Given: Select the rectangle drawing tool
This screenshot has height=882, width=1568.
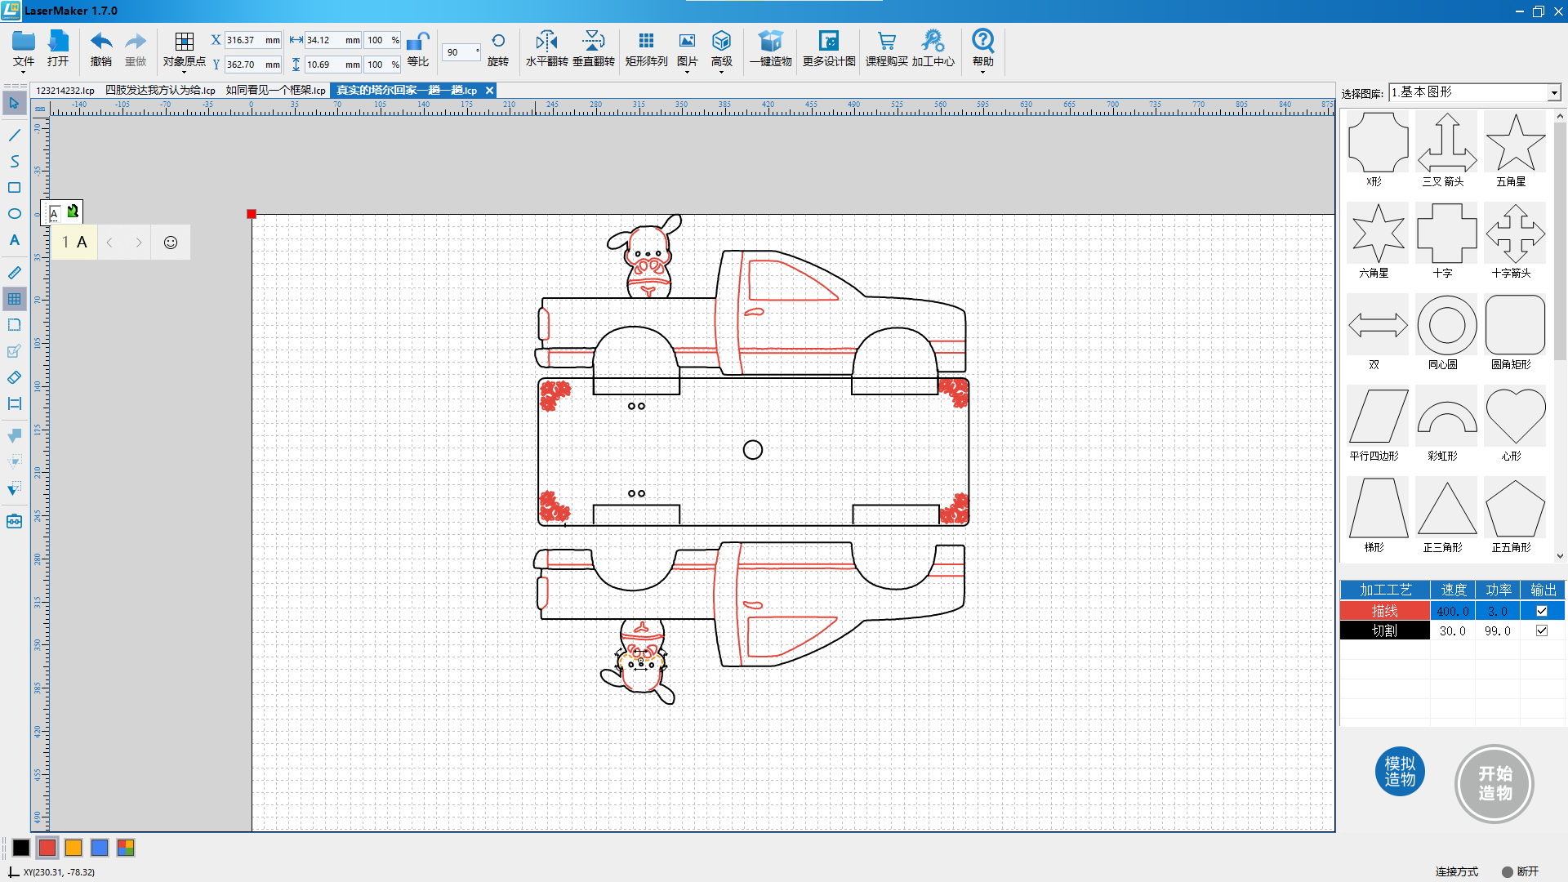Looking at the screenshot, I should click(14, 188).
